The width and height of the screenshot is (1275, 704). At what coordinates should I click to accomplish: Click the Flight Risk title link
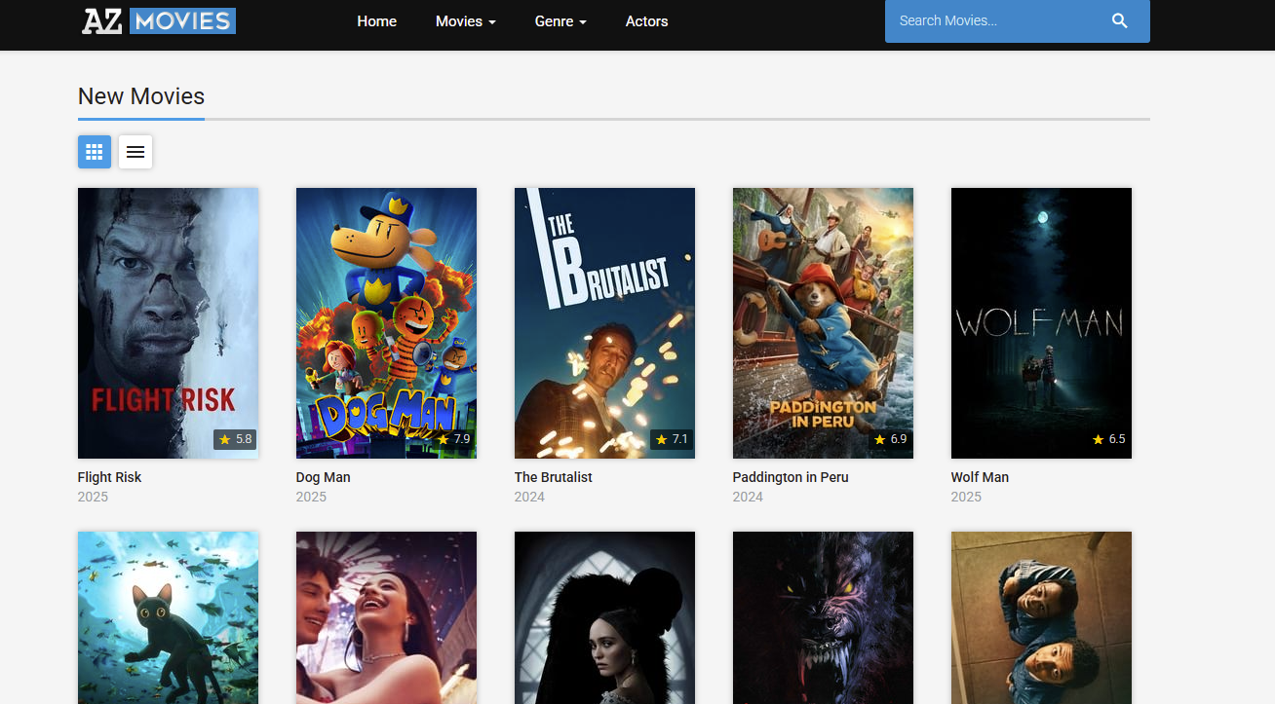(x=109, y=477)
